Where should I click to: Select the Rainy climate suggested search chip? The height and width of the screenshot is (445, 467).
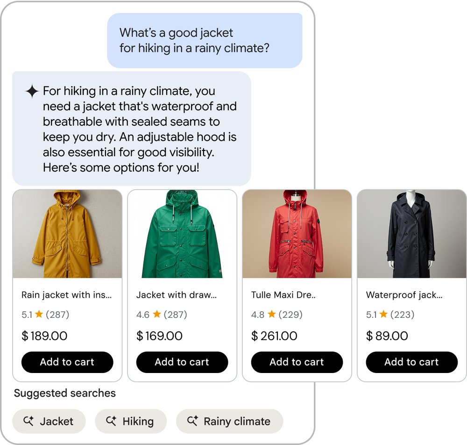click(x=229, y=421)
